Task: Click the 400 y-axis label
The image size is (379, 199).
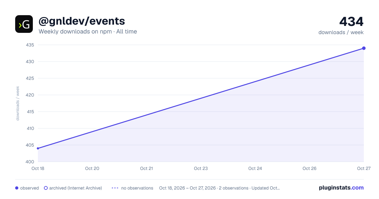Action: pyautogui.click(x=30, y=162)
